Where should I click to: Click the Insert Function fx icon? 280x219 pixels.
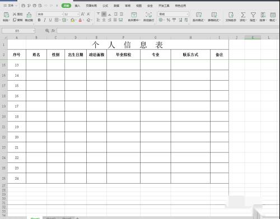pos(53,31)
